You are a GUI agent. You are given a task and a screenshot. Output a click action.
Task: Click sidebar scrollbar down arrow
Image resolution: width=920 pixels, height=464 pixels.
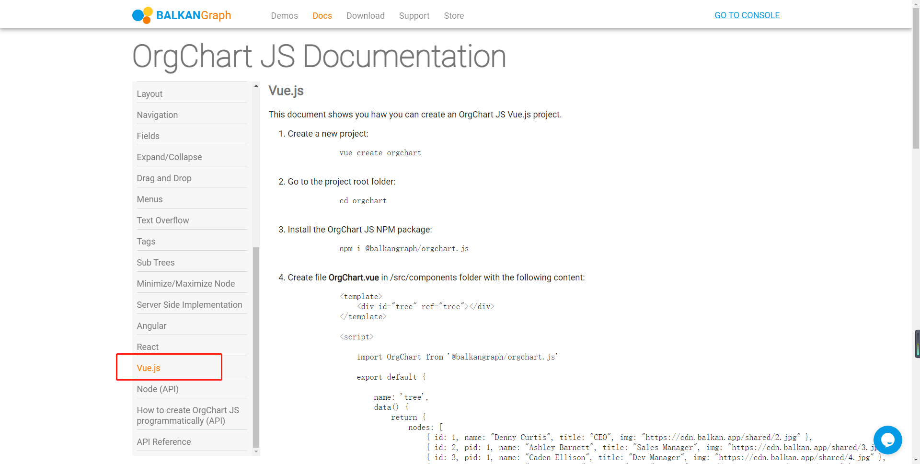click(256, 452)
